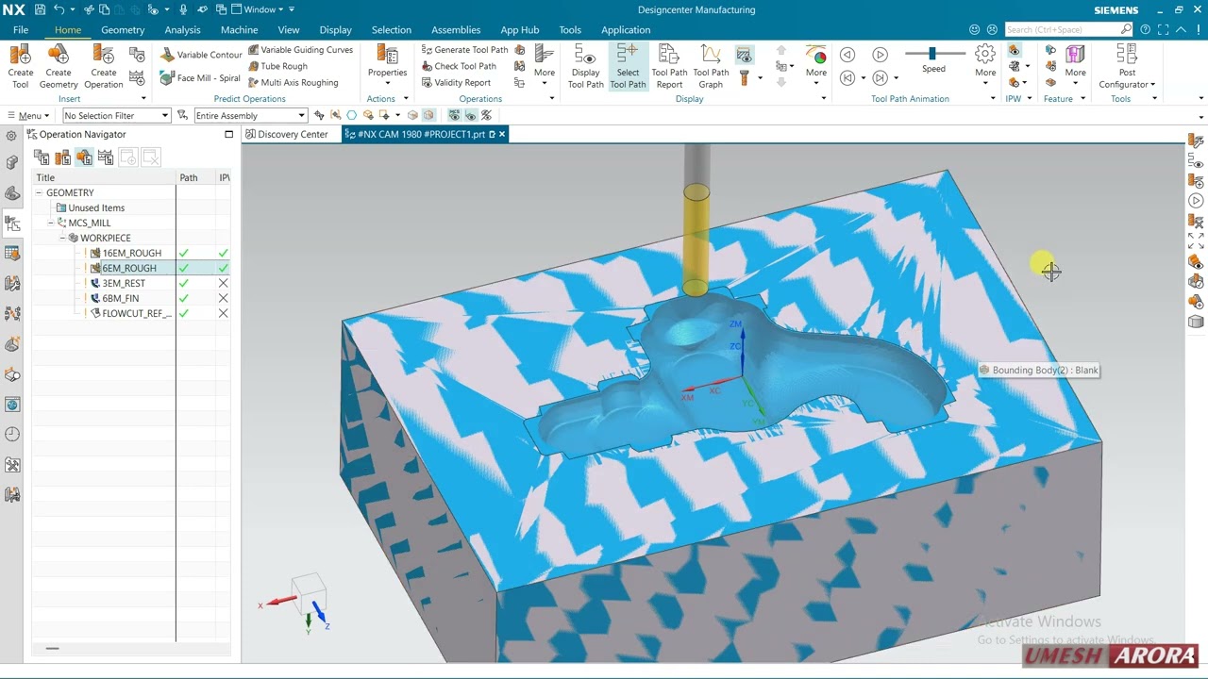Switch to the Discovery Center tab
Image resolution: width=1208 pixels, height=679 pixels.
pyautogui.click(x=286, y=134)
